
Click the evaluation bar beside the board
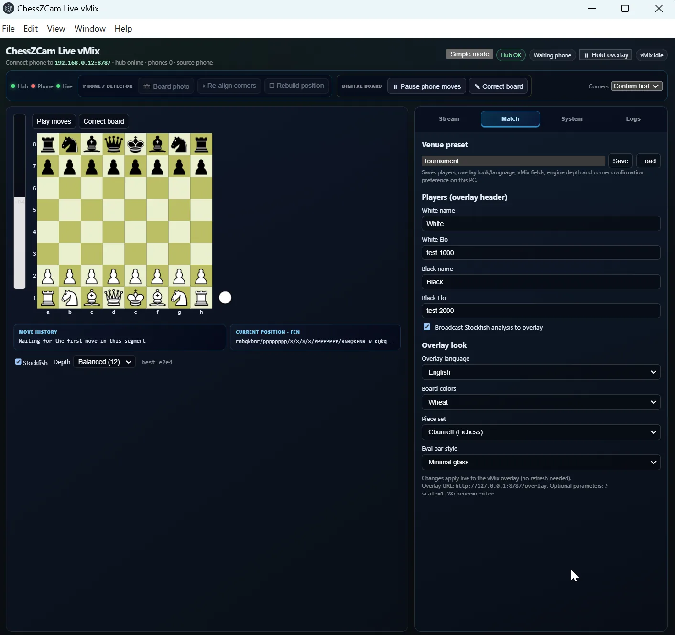pos(20,201)
